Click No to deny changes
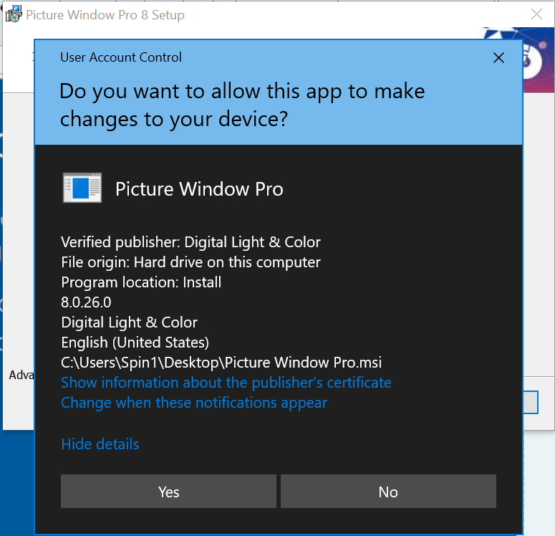This screenshot has width=555, height=536. (388, 492)
